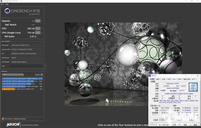201x128 pixels.
Task: Click the MAXON logo at the bottom
Action: click(13, 124)
